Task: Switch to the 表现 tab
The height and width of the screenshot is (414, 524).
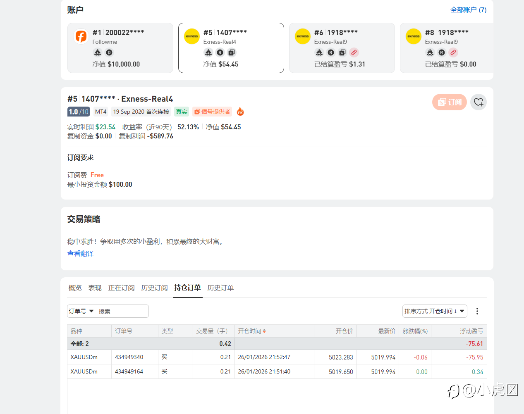Action: [95, 288]
